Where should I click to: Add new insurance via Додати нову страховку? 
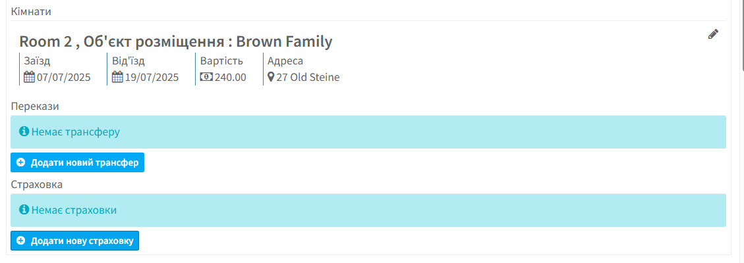coord(75,241)
